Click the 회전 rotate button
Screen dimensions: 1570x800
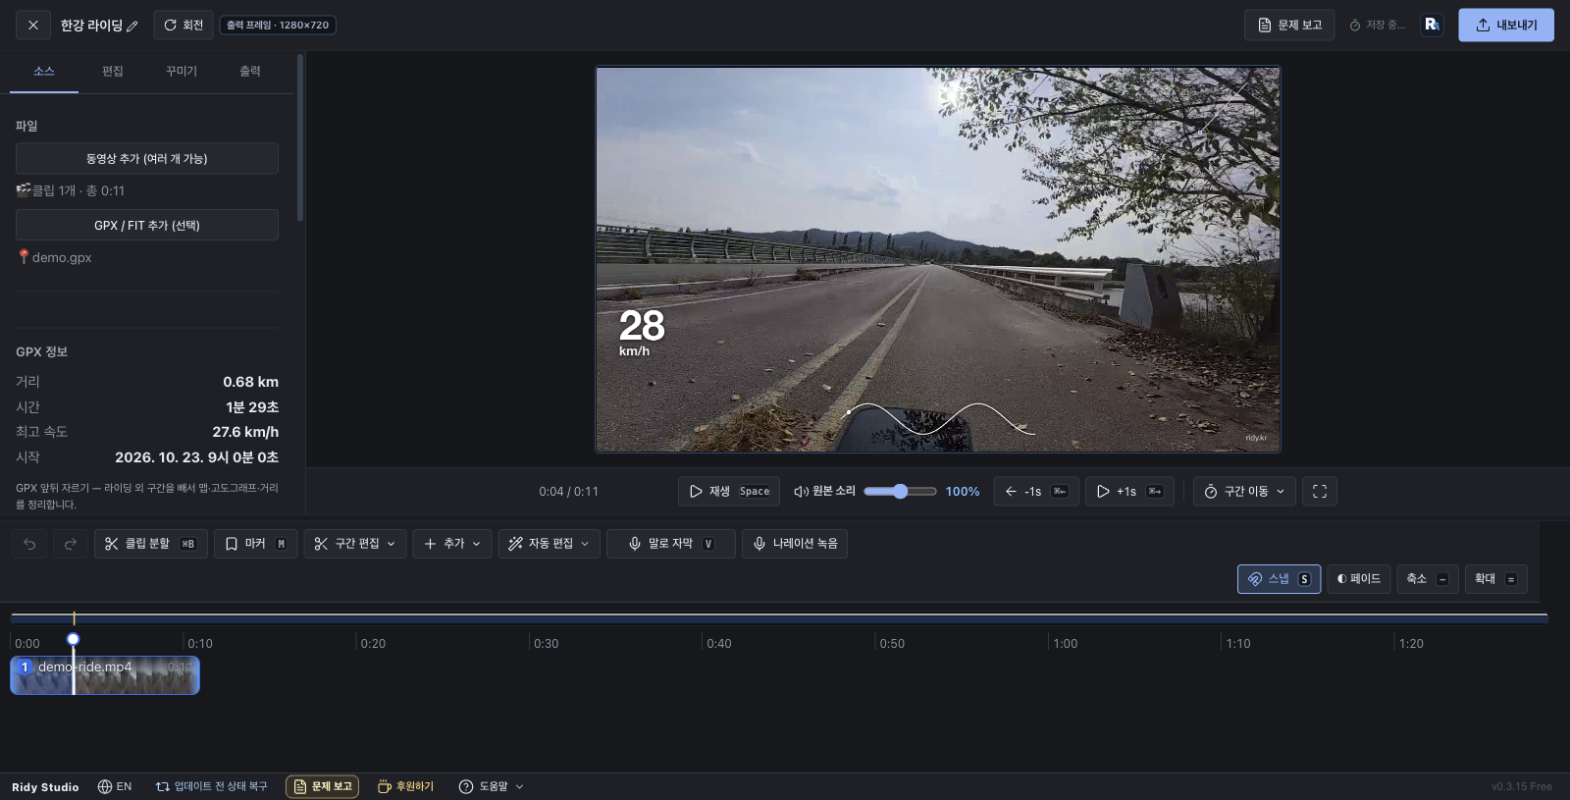pyautogui.click(x=183, y=25)
